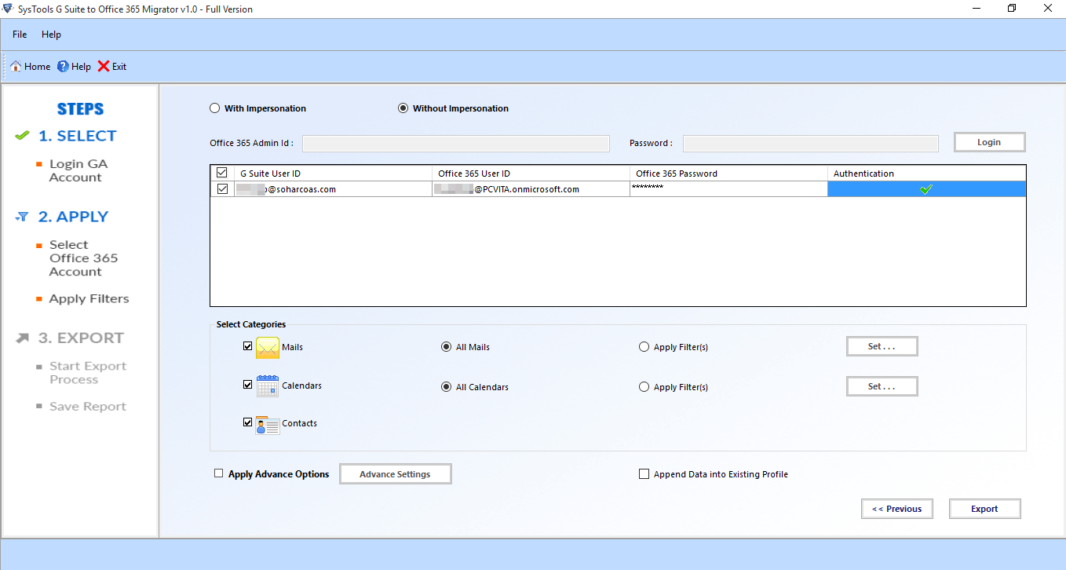Click the 1. SELECT step heading

(x=77, y=136)
